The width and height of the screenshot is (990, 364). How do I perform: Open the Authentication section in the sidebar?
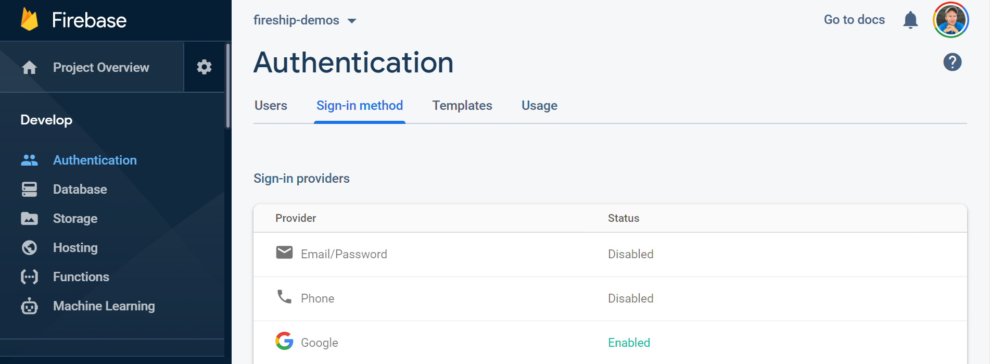point(94,160)
